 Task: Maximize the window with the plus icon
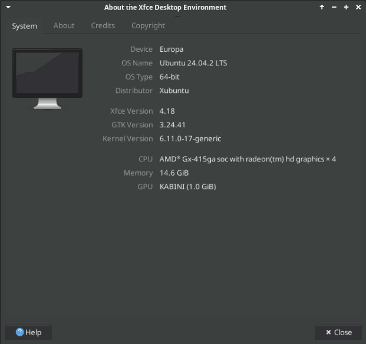(x=346, y=7)
